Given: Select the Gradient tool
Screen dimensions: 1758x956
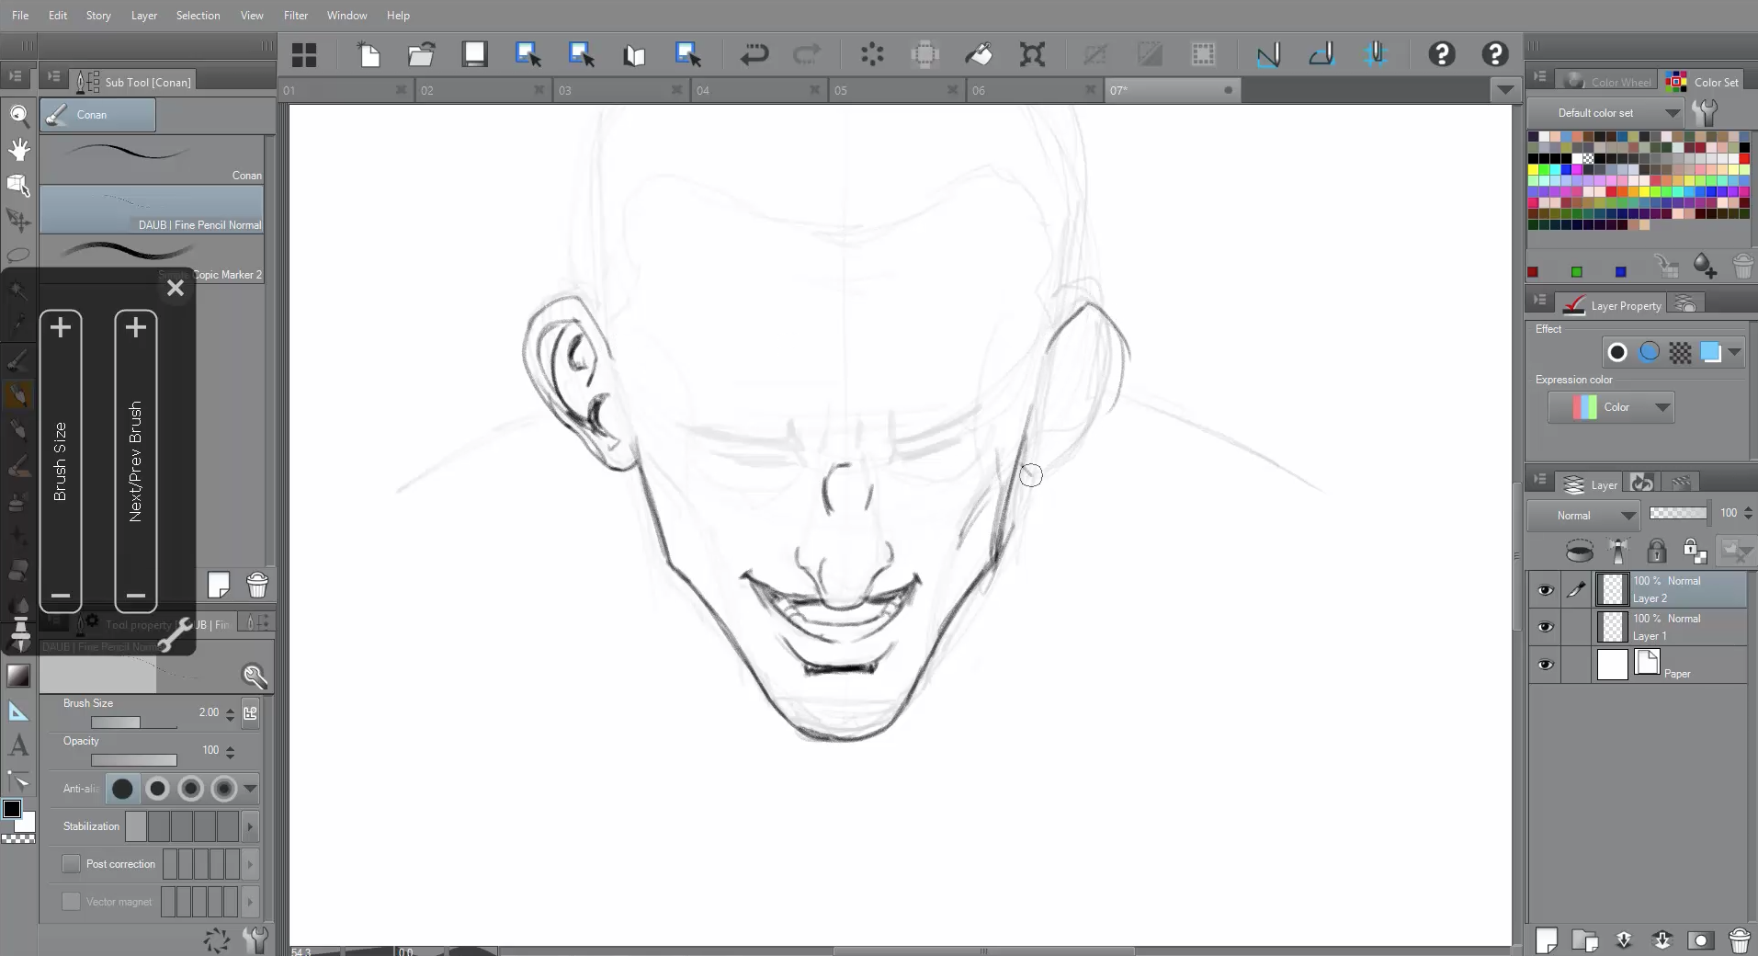Looking at the screenshot, I should pos(18,676).
